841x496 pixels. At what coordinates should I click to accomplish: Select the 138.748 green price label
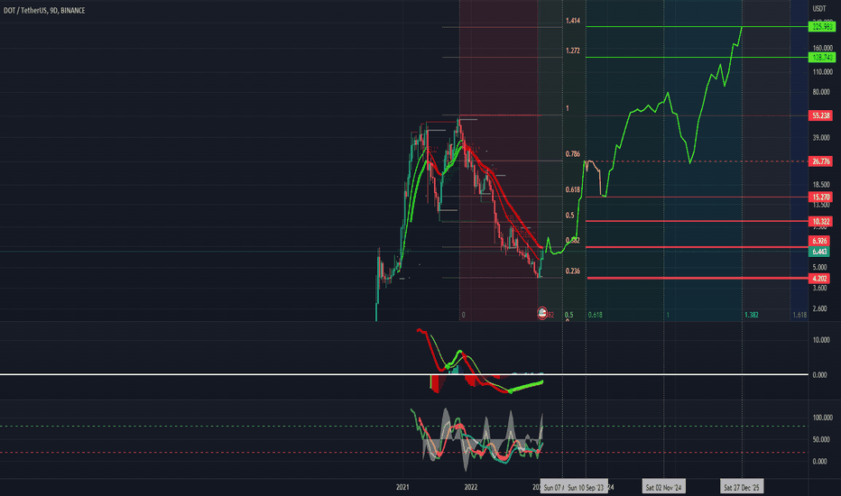pyautogui.click(x=822, y=58)
